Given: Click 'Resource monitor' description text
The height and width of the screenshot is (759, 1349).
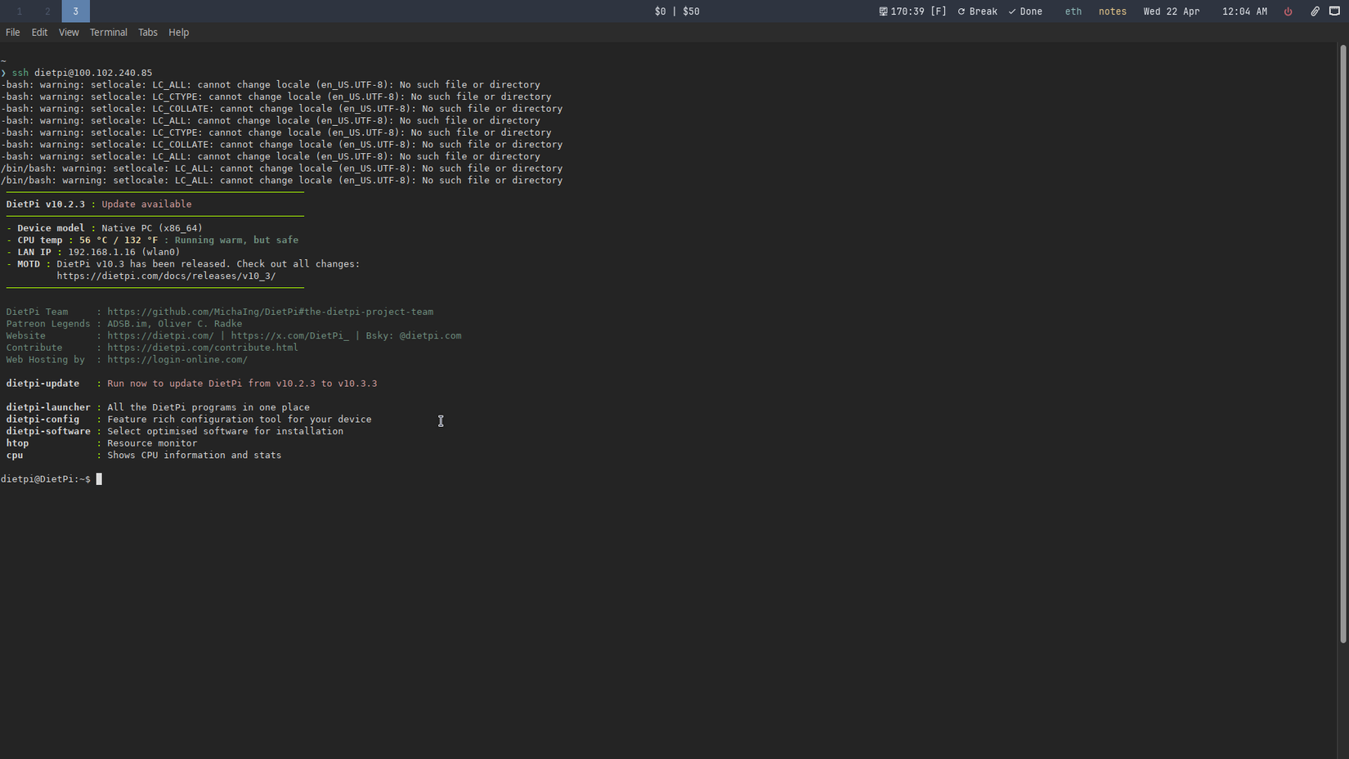Looking at the screenshot, I should (x=152, y=443).
